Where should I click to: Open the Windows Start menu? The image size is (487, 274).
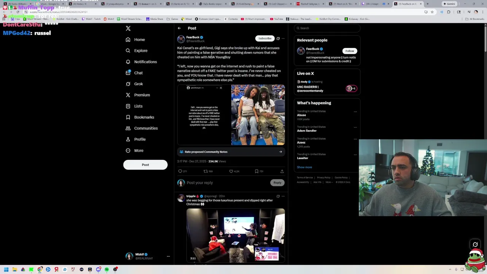pos(6,269)
